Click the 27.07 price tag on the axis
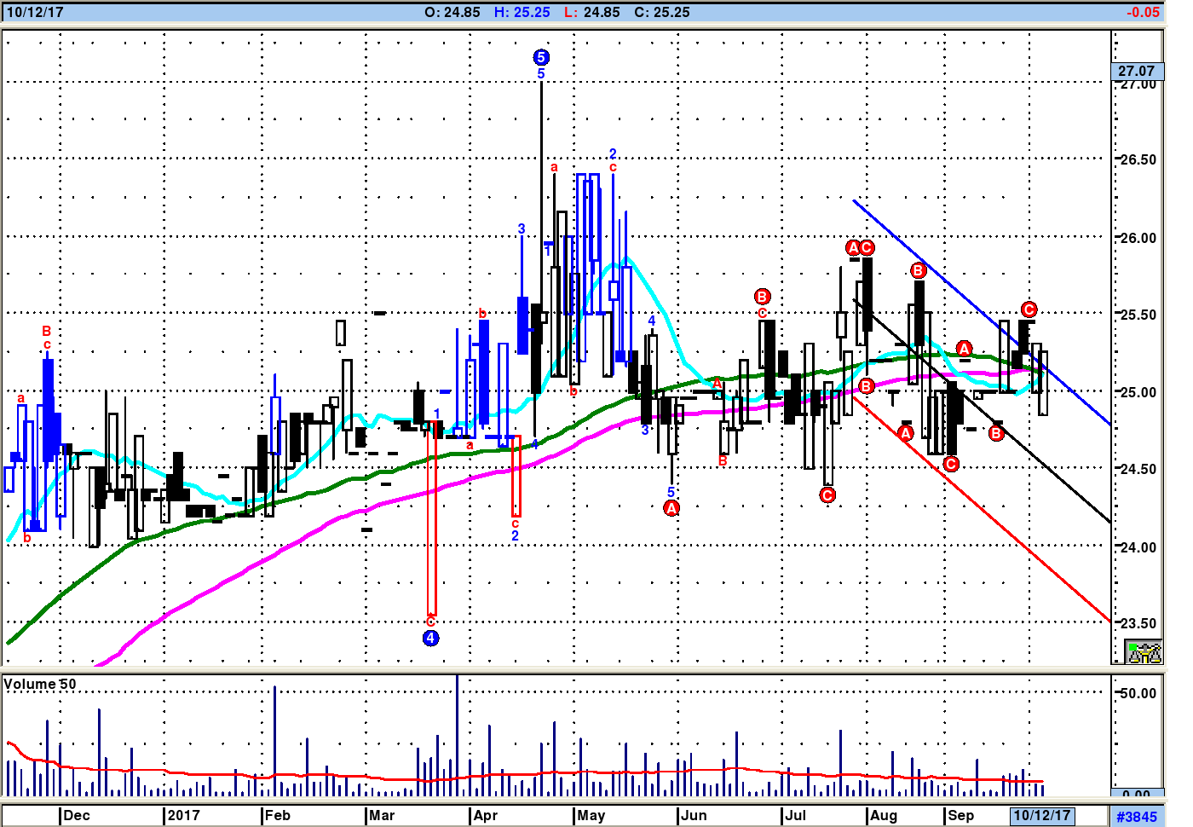Screen dimensions: 1193x827 pos(1137,71)
